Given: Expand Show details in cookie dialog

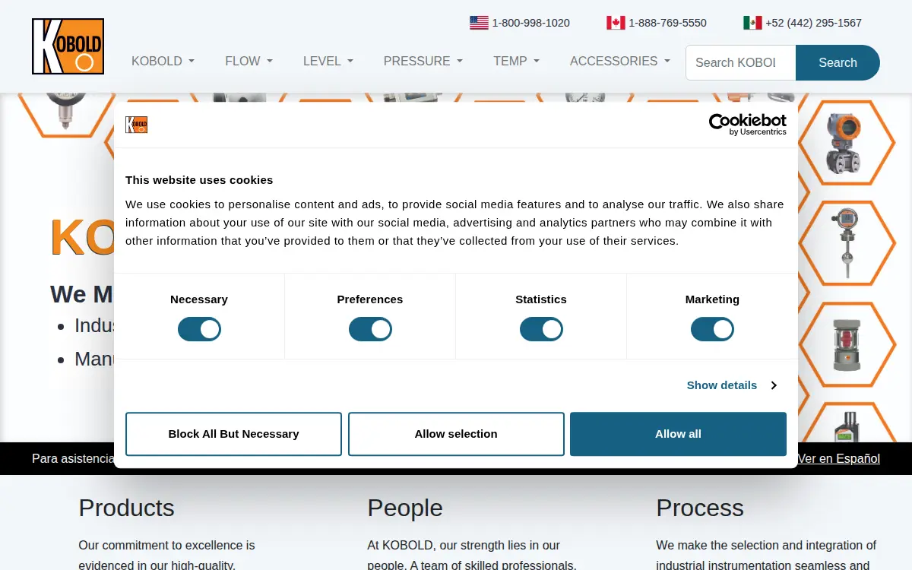Looking at the screenshot, I should [731, 385].
